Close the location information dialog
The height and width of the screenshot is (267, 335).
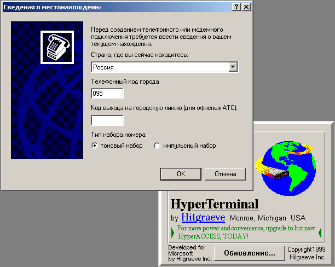tap(246, 7)
